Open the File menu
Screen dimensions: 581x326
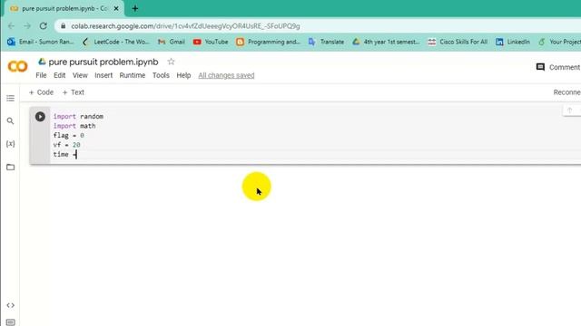[x=41, y=75]
